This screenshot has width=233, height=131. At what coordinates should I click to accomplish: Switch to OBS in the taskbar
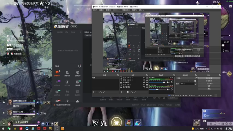click(x=57, y=129)
